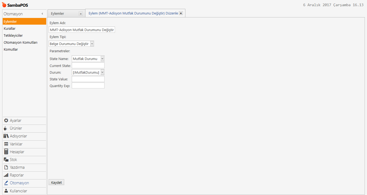Viewport: 367px width, 195px height.
Task: Click the bar chart icon for Raporlar
Action: (6, 175)
